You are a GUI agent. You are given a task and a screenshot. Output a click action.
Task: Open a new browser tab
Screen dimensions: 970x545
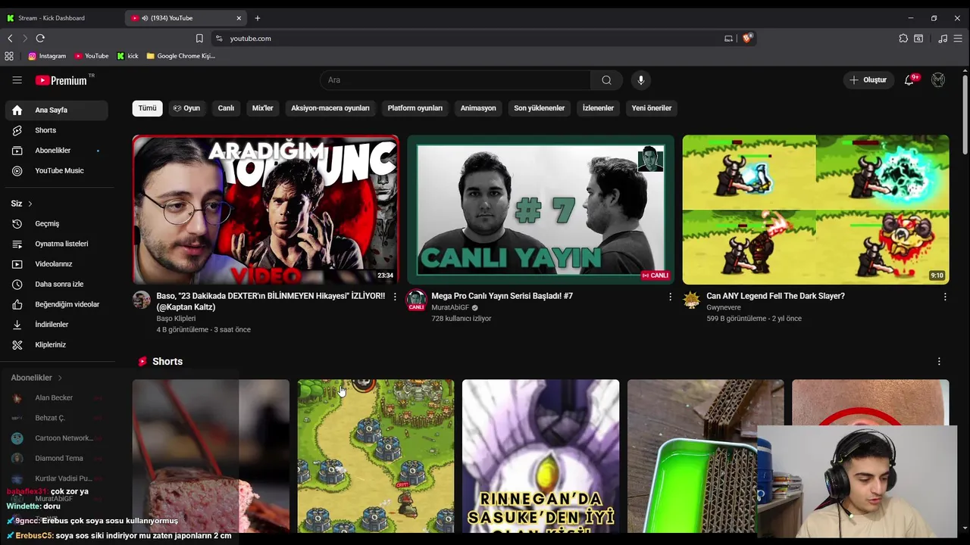tap(258, 18)
